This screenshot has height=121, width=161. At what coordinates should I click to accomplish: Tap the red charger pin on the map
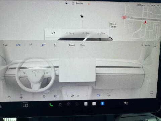[x=124, y=17]
